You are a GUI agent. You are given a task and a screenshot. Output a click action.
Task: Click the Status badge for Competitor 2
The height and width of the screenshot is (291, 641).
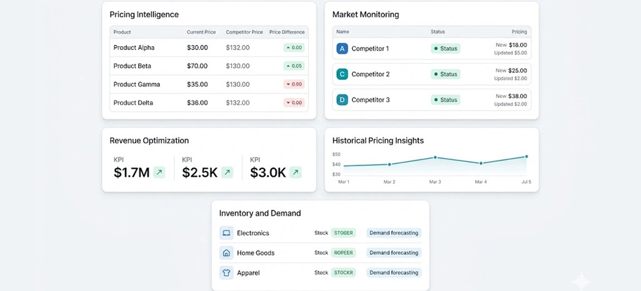[445, 74]
